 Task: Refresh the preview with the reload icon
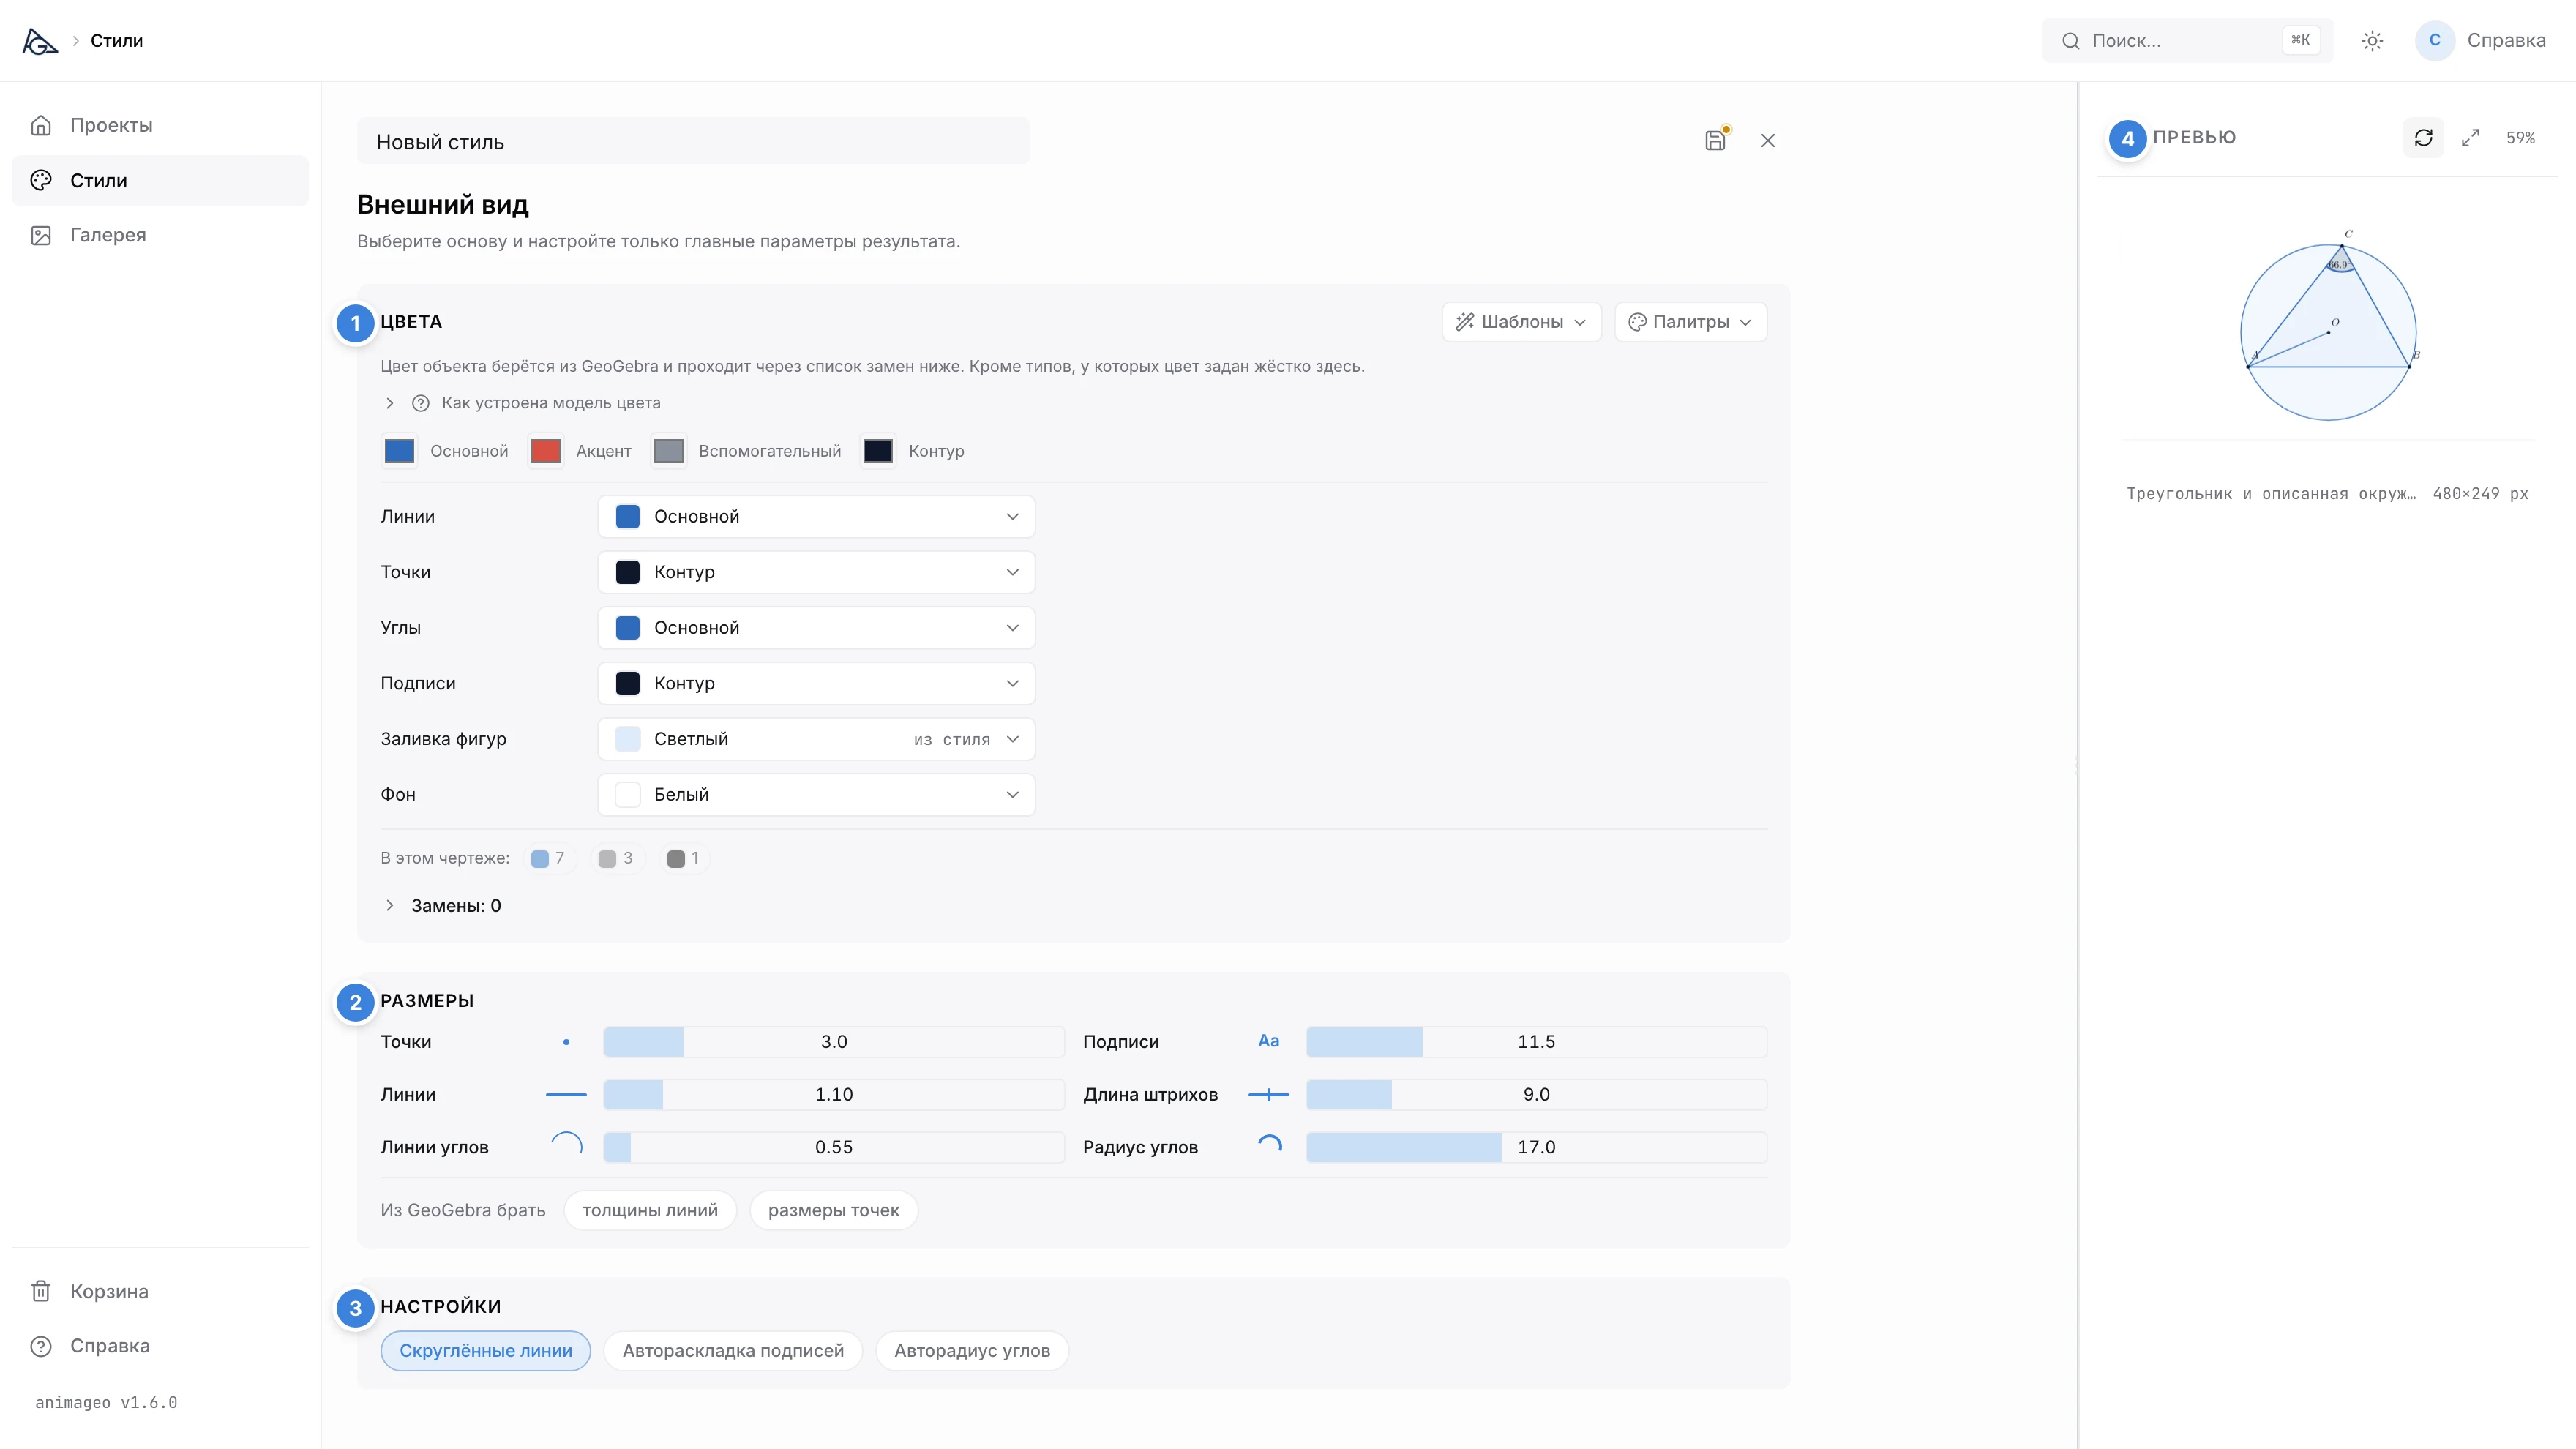tap(2423, 138)
